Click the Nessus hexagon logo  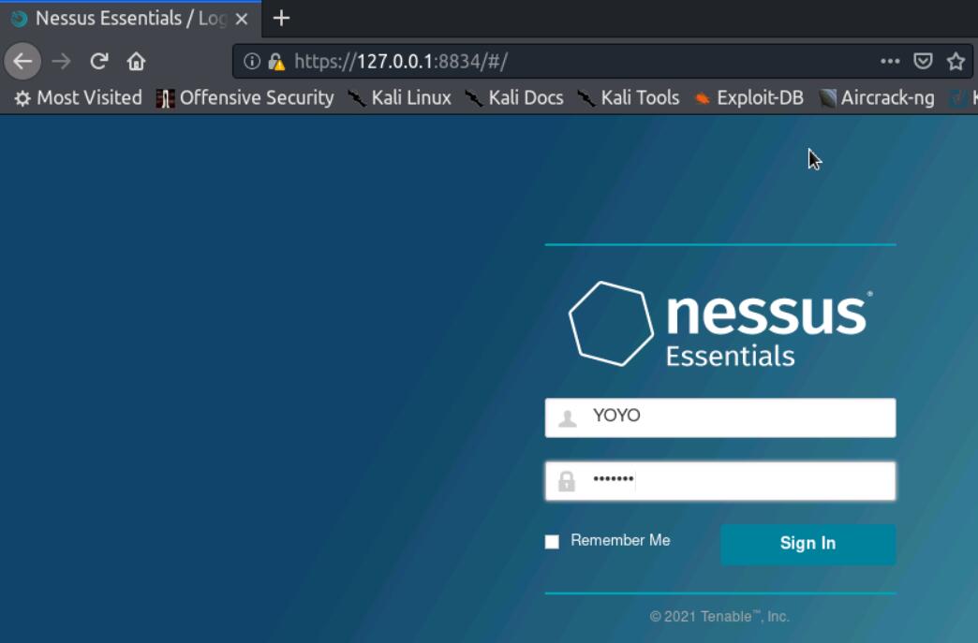click(x=611, y=323)
